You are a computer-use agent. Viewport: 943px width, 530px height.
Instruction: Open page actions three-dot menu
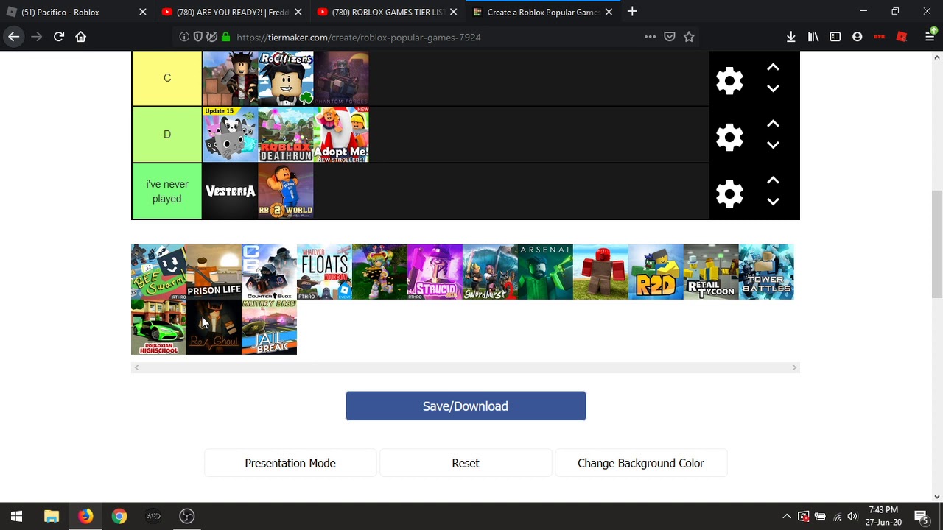click(650, 37)
